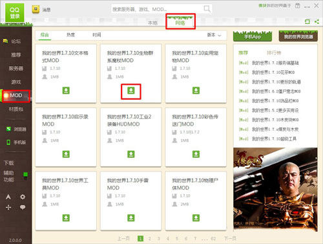Sort by 热度 tab
The width and height of the screenshot is (323, 244).
pyautogui.click(x=70, y=35)
